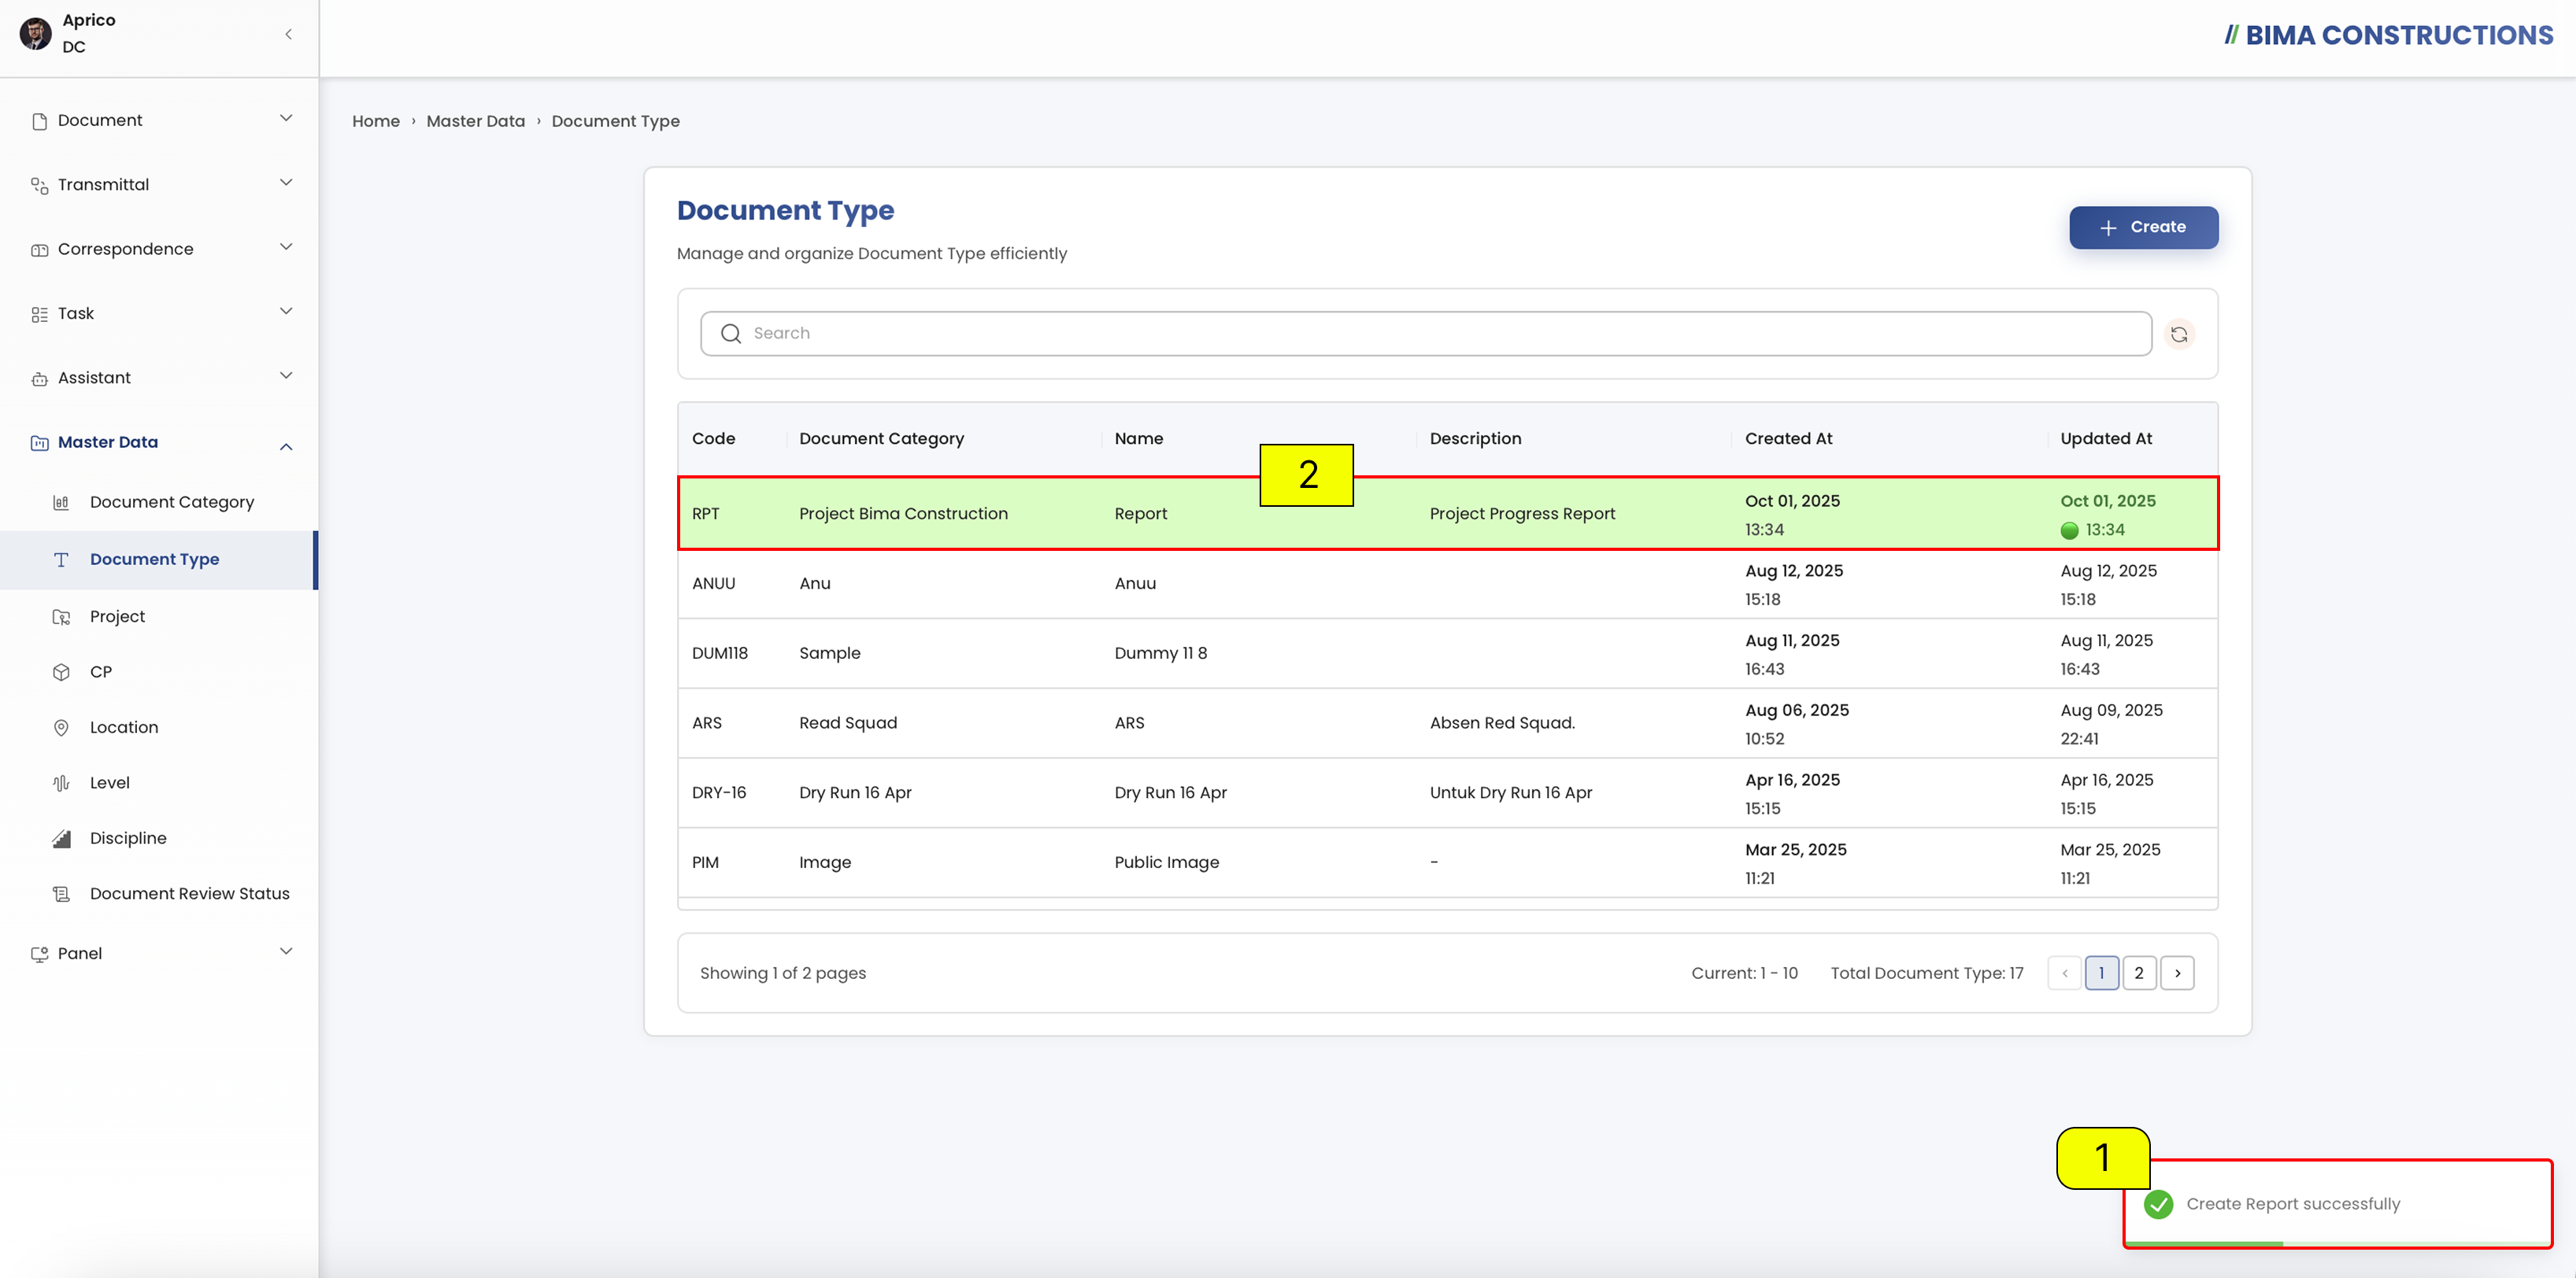The image size is (2576, 1278).
Task: Click the Discipline icon in sidebar
Action: pyautogui.click(x=61, y=838)
